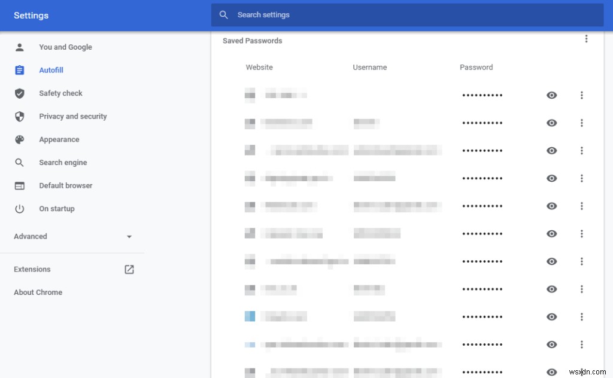Show the password in the second row
613x378 pixels.
551,123
